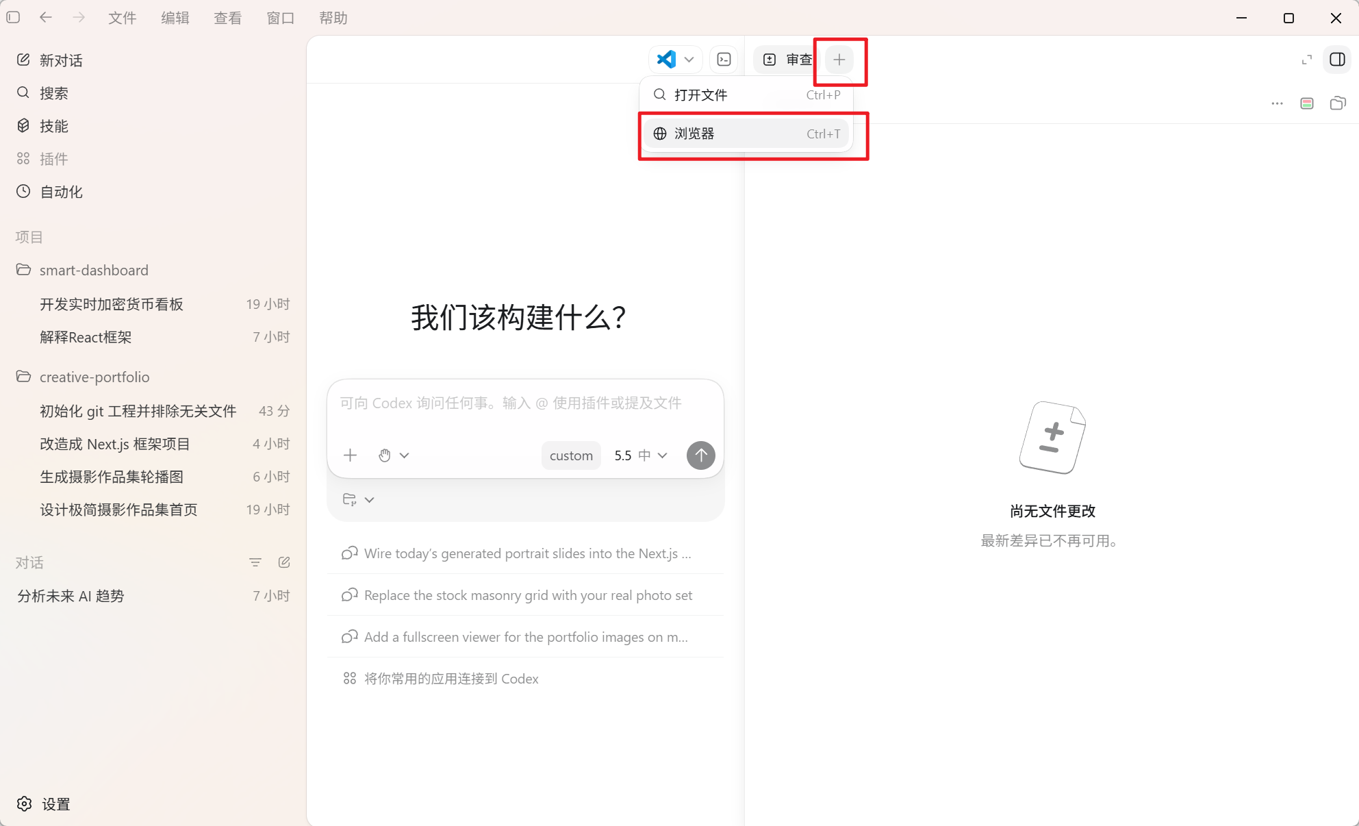This screenshot has height=826, width=1359.
Task: Click the 尚无文件更改 file placeholder image
Action: 1052,438
